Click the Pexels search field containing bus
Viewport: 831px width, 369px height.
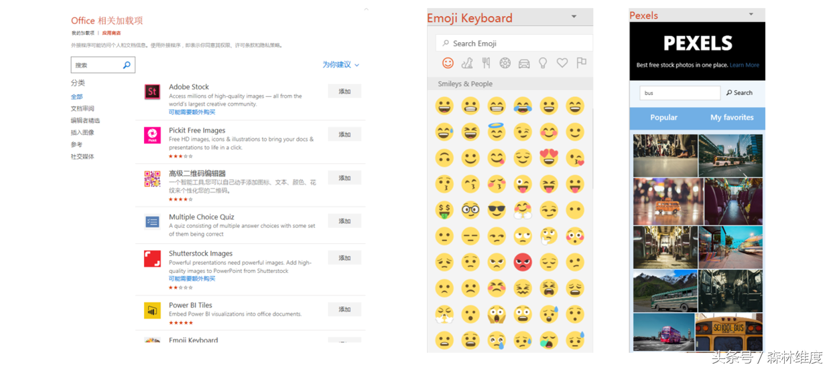click(x=680, y=93)
